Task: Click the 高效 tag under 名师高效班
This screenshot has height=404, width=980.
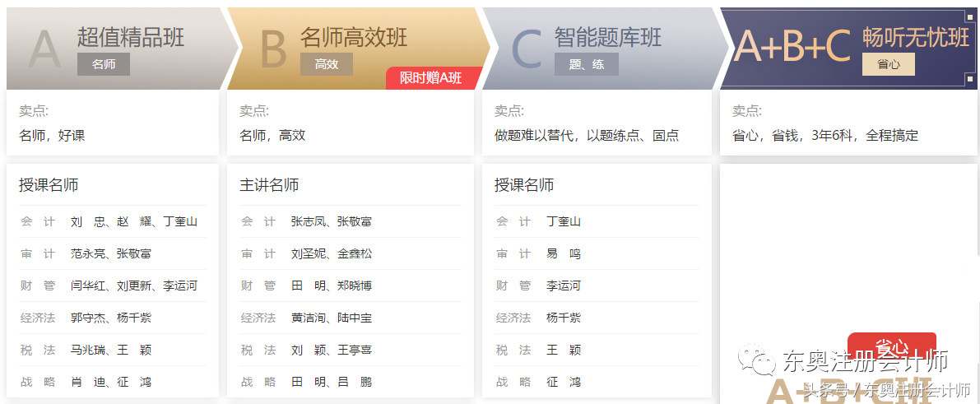Action: (x=326, y=64)
